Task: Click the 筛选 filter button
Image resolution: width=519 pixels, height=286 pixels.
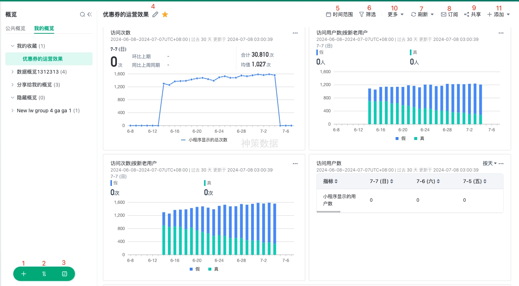Action: pyautogui.click(x=368, y=14)
